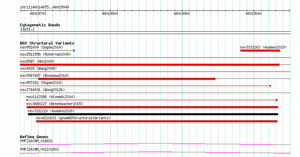
Task: Open nsv3332210 (Audano2019) variant entry
Action: 51,111
